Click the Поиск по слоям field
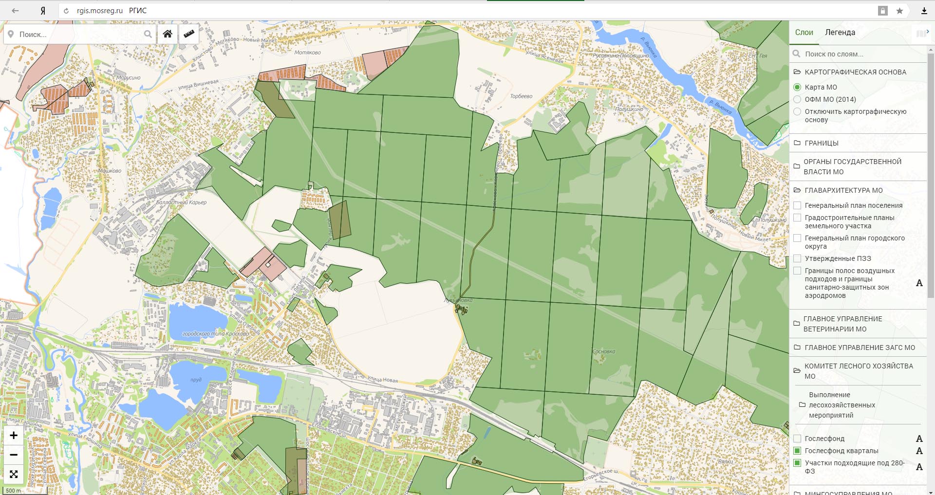This screenshot has width=935, height=495. (x=860, y=54)
